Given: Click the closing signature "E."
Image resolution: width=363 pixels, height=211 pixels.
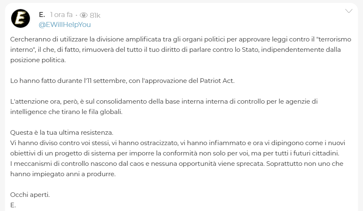Looking at the screenshot, I should tap(13, 205).
